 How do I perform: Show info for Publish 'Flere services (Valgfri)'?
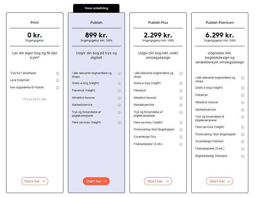(119, 123)
